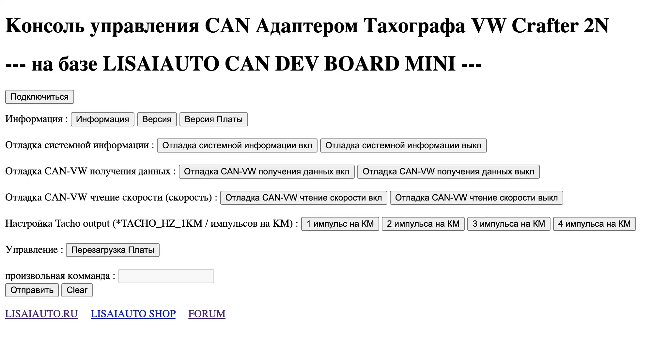Turn on Отладка CAN-VW получения данных вкл
Screen dimensions: 652x356
coord(266,172)
